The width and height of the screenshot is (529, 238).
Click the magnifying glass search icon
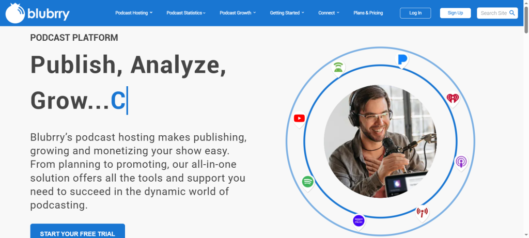point(512,13)
